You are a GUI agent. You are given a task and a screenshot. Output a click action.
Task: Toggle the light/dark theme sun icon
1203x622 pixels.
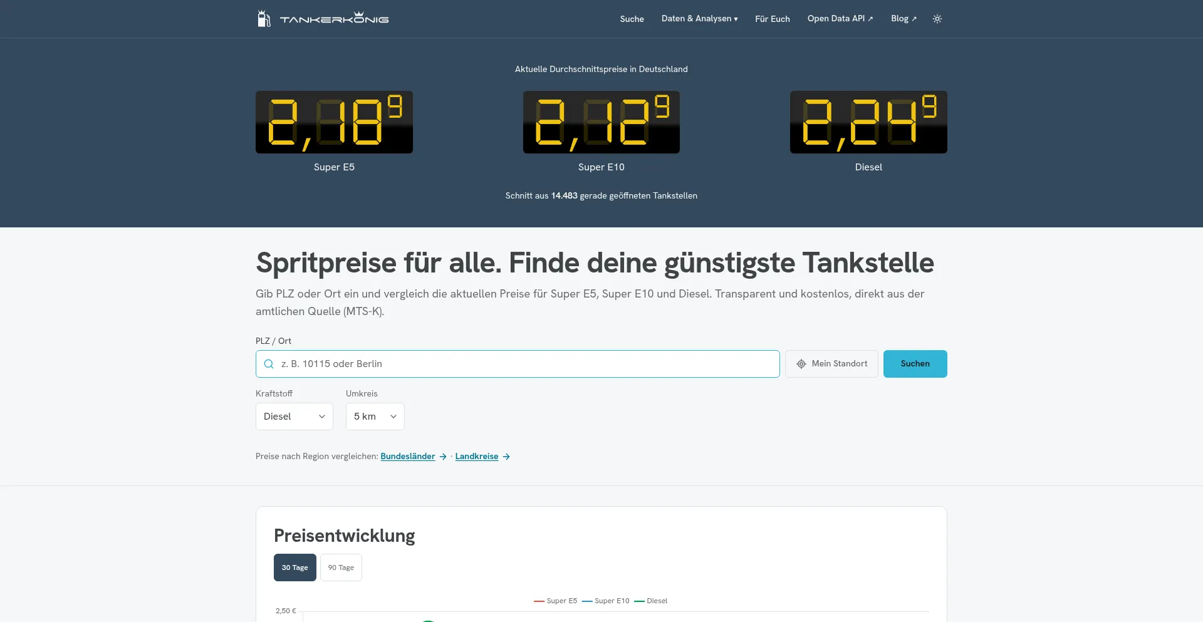click(x=937, y=19)
